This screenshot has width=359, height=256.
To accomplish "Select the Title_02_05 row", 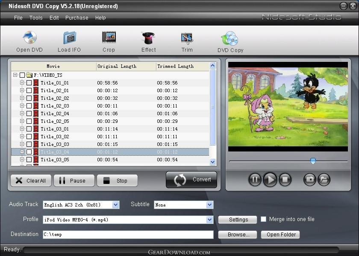I will [x=110, y=121].
